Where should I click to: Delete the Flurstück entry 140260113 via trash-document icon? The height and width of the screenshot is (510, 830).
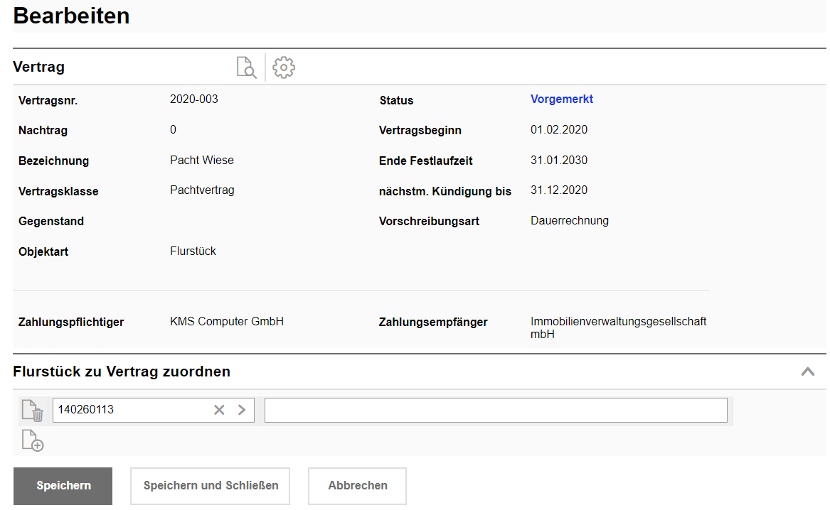point(32,410)
